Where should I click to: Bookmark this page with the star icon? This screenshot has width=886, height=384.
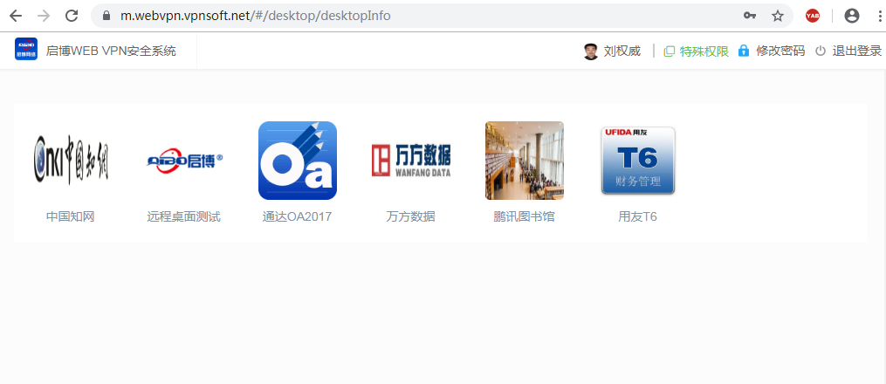[778, 16]
